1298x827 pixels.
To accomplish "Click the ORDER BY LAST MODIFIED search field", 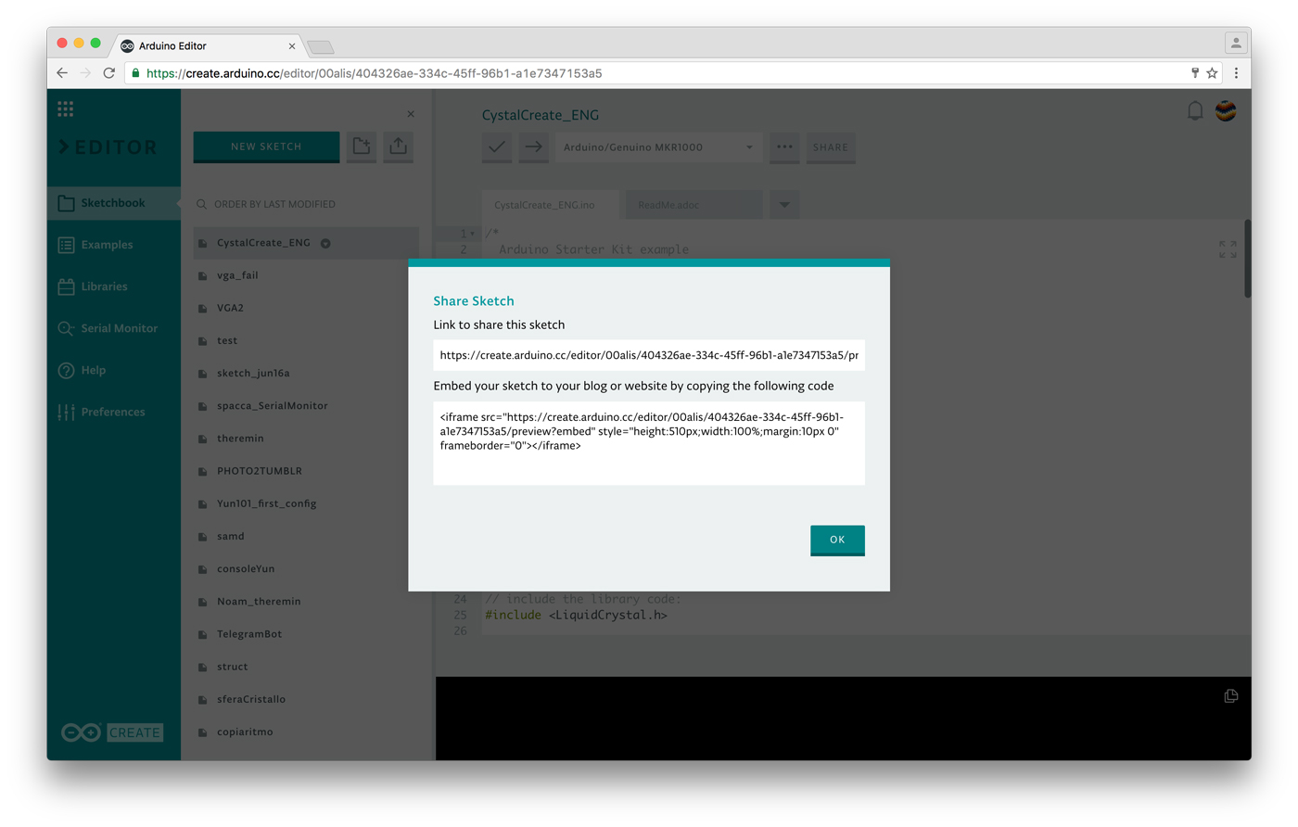I will (x=306, y=204).
